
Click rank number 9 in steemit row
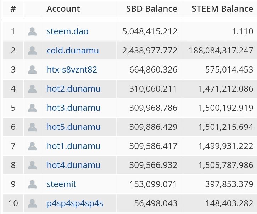[13, 184]
